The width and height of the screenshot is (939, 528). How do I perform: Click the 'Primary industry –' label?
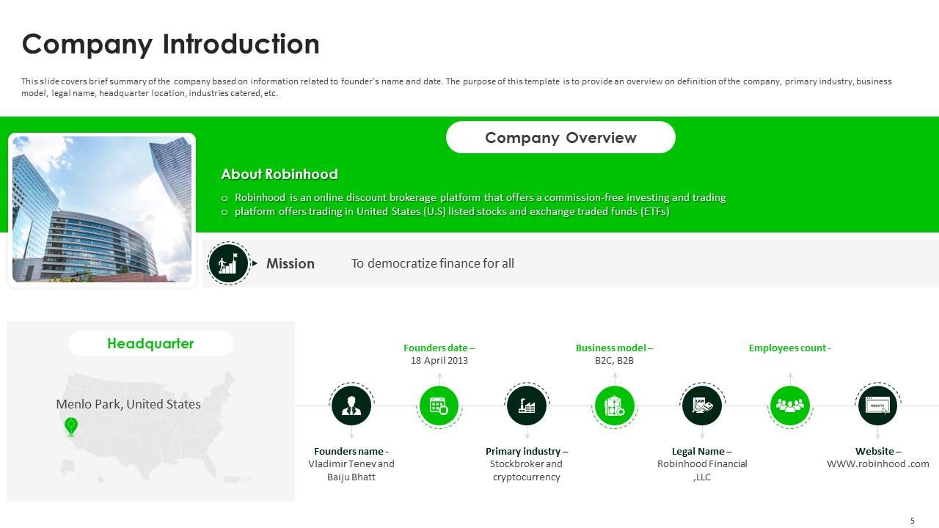(x=527, y=452)
